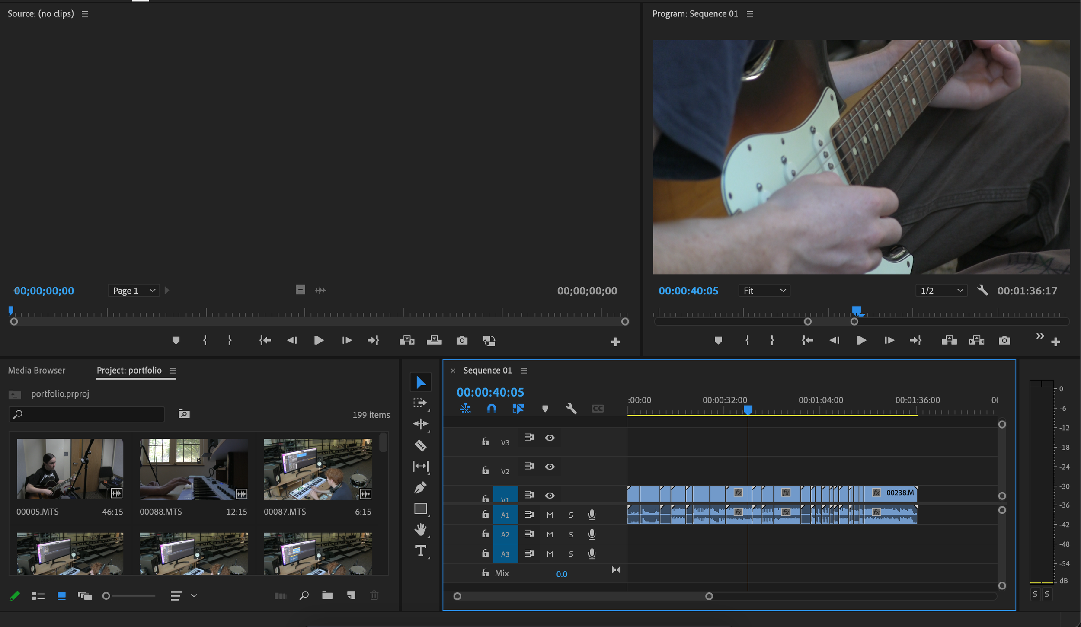Select the Razor tool

[420, 445]
